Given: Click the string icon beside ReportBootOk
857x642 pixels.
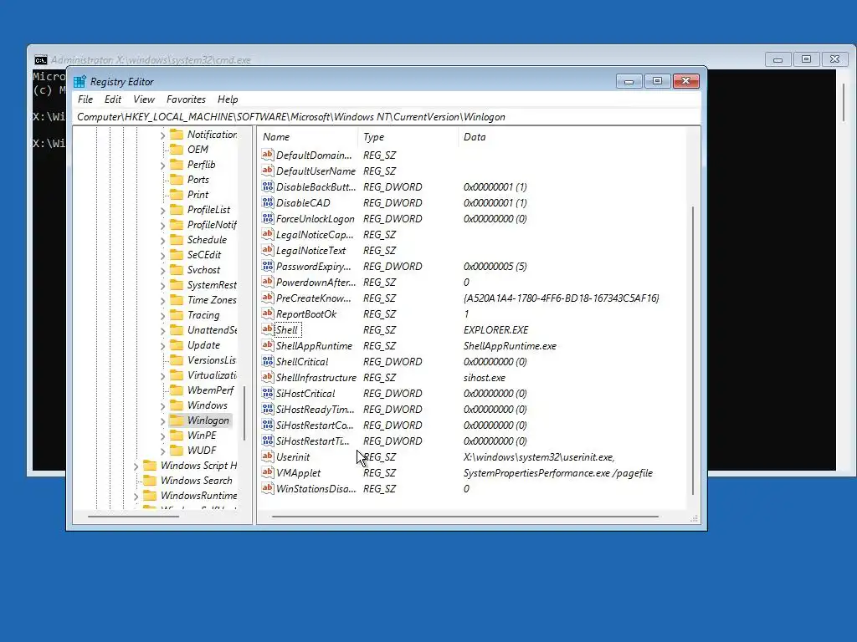Looking at the screenshot, I should [267, 313].
